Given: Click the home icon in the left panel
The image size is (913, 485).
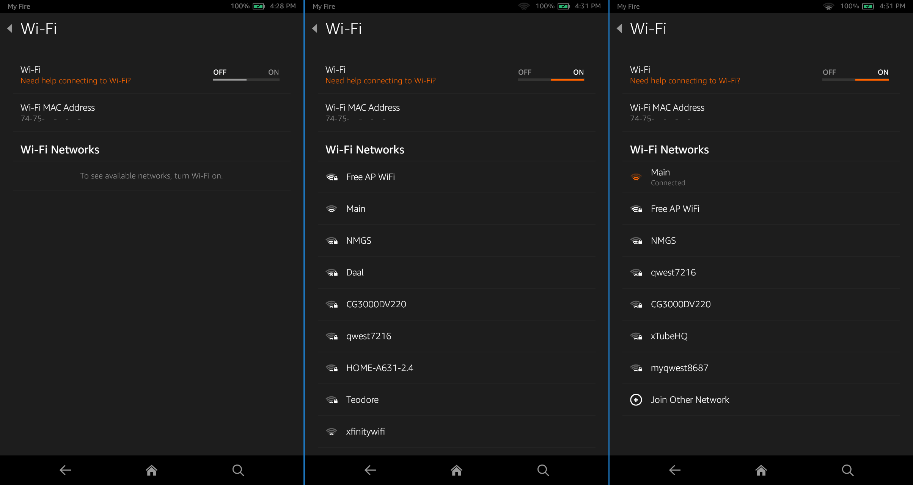Looking at the screenshot, I should pos(151,470).
